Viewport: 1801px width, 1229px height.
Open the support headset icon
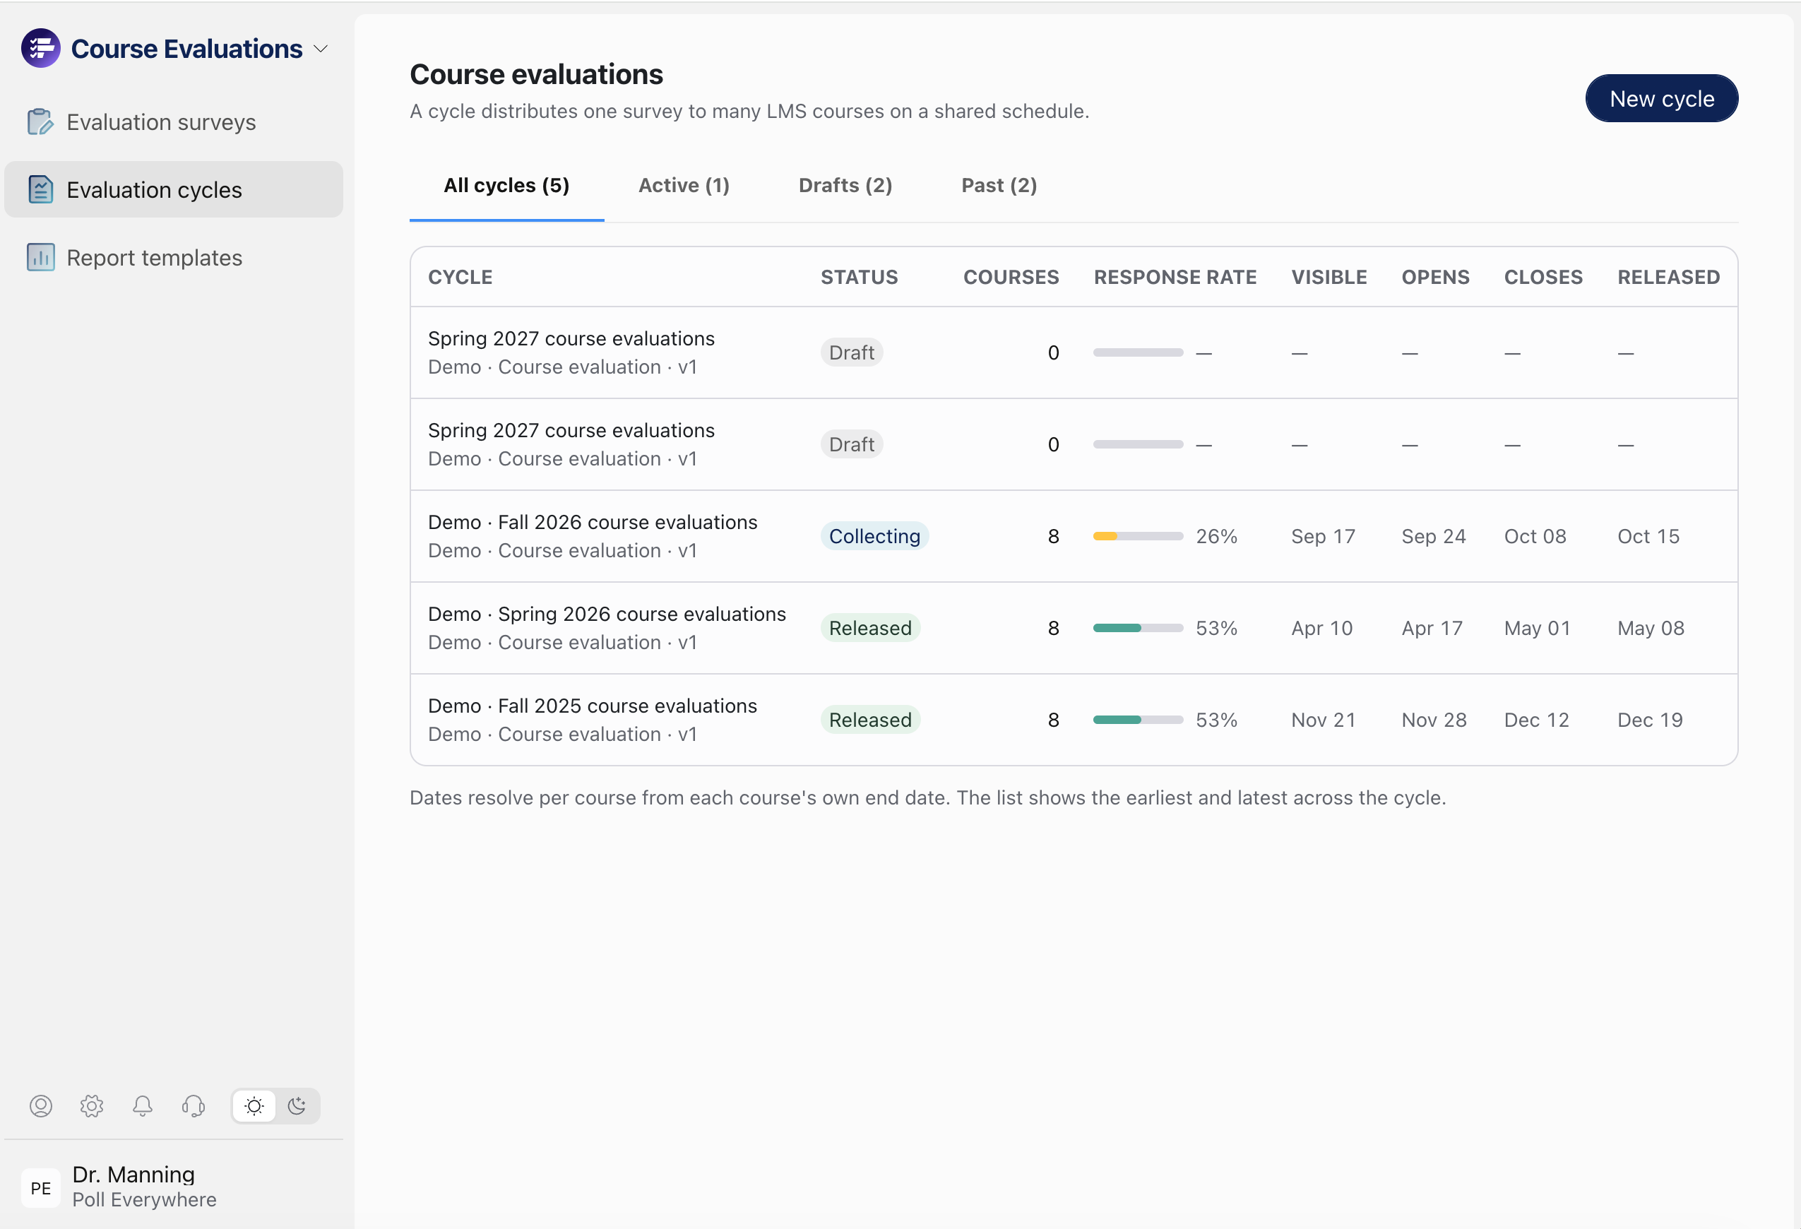[193, 1106]
